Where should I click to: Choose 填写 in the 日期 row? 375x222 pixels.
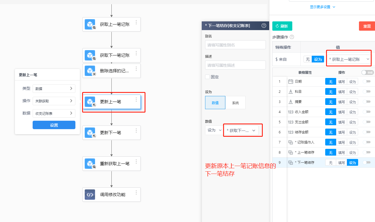pos(342,82)
